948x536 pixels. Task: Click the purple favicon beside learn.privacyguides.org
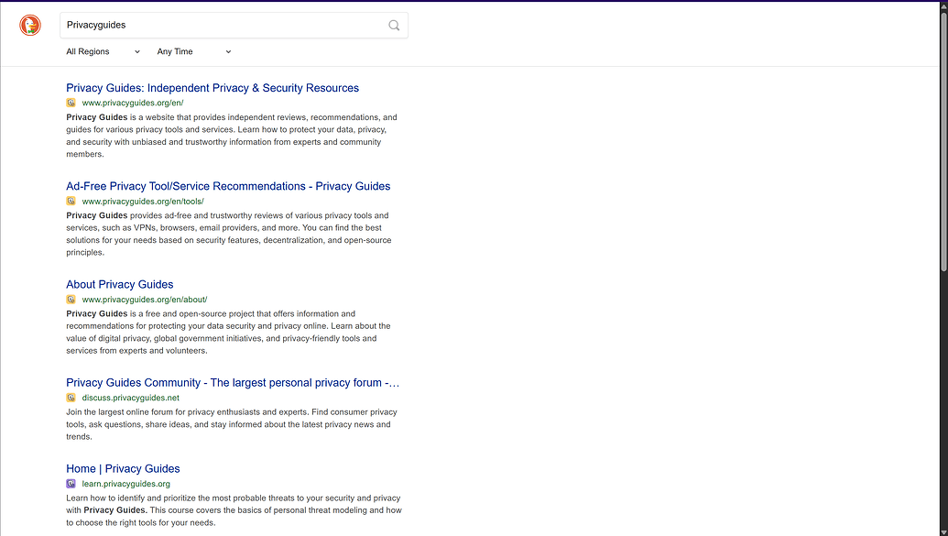click(x=71, y=483)
